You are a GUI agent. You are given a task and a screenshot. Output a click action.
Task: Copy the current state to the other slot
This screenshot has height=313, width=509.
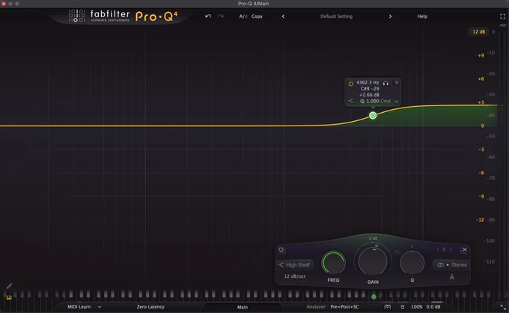pyautogui.click(x=257, y=16)
